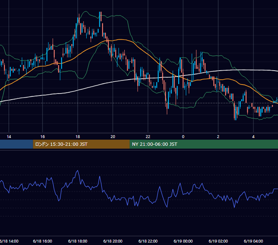Click the 6/18 16:00 time label
Viewport: 278px width, 245px height.
pyautogui.click(x=43, y=241)
